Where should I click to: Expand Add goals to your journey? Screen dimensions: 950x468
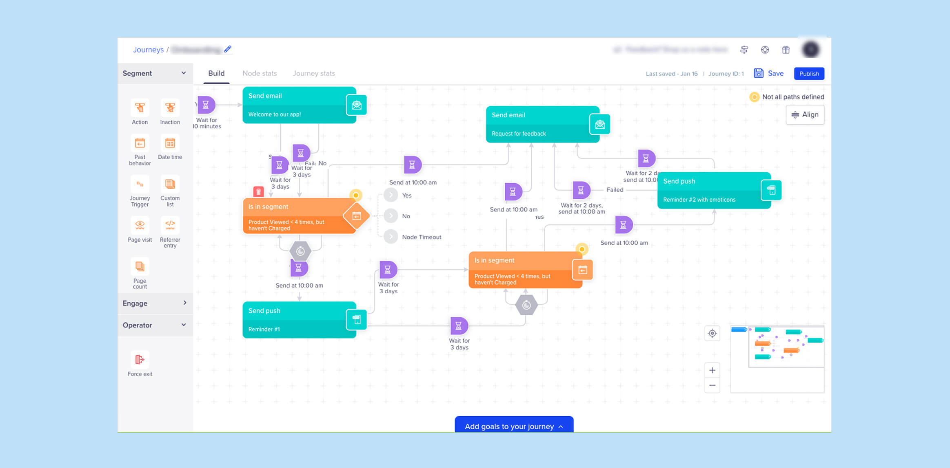pos(514,426)
